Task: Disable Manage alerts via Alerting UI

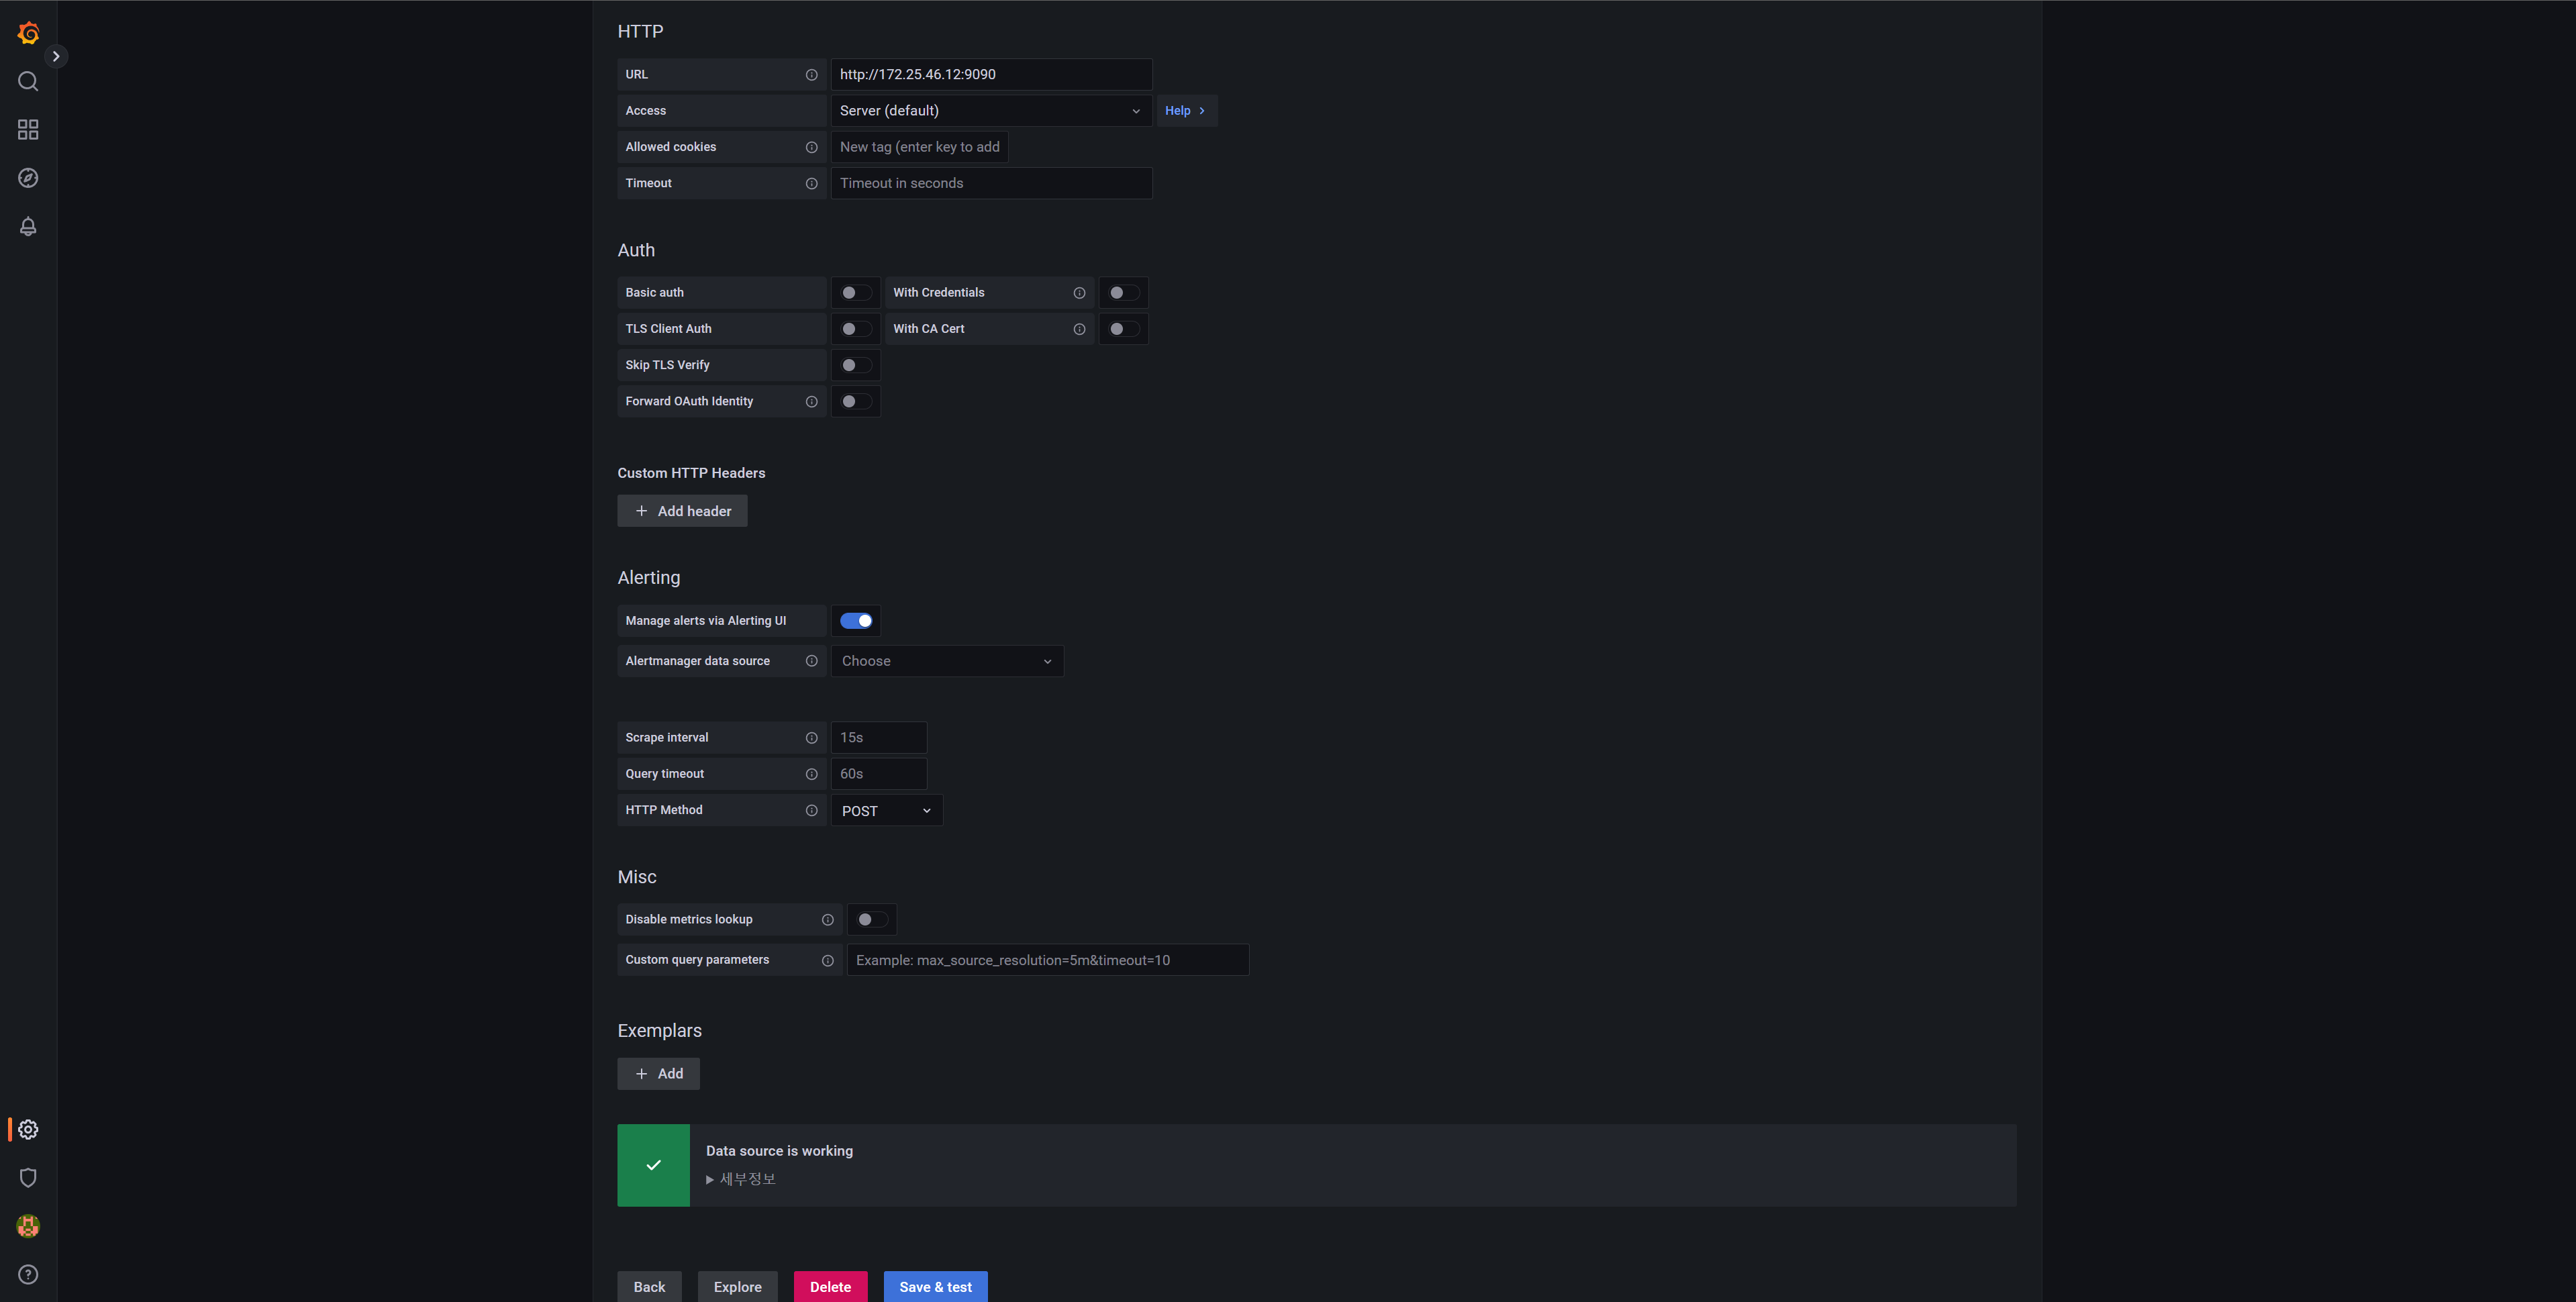Action: pos(856,621)
